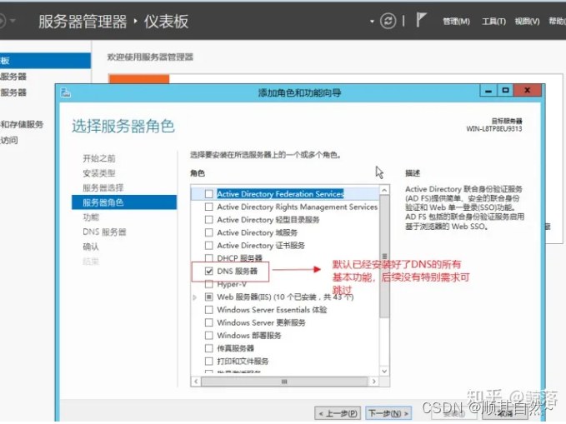Open 帮助 menu
Viewport: 566px width, 424px height.
[x=557, y=22]
